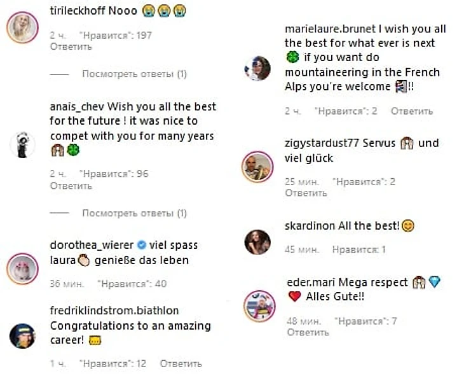Click the eder.mari username
Screen dimensions: 464x378
click(x=308, y=283)
